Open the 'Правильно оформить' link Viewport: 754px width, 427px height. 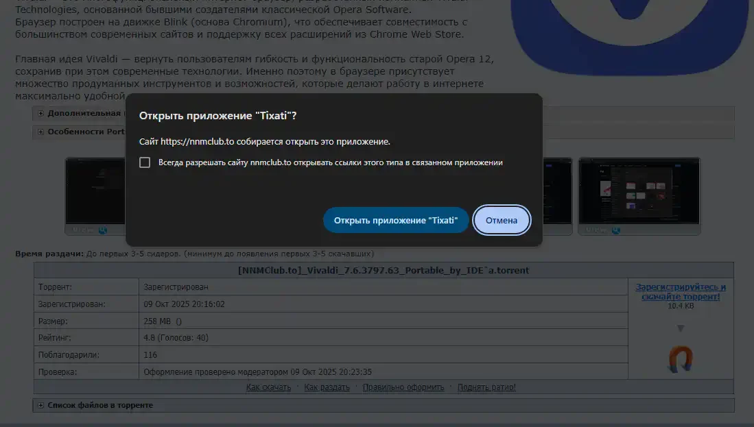[x=403, y=387]
